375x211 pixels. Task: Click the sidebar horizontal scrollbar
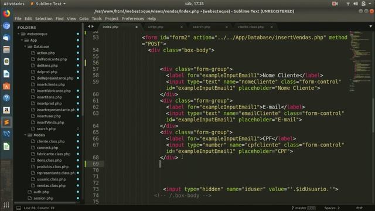pyautogui.click(x=46, y=203)
